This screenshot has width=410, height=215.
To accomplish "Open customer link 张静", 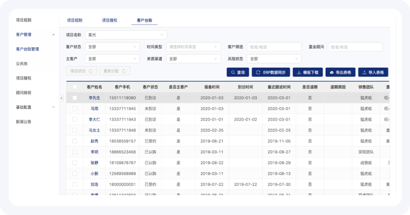I will 94,163.
